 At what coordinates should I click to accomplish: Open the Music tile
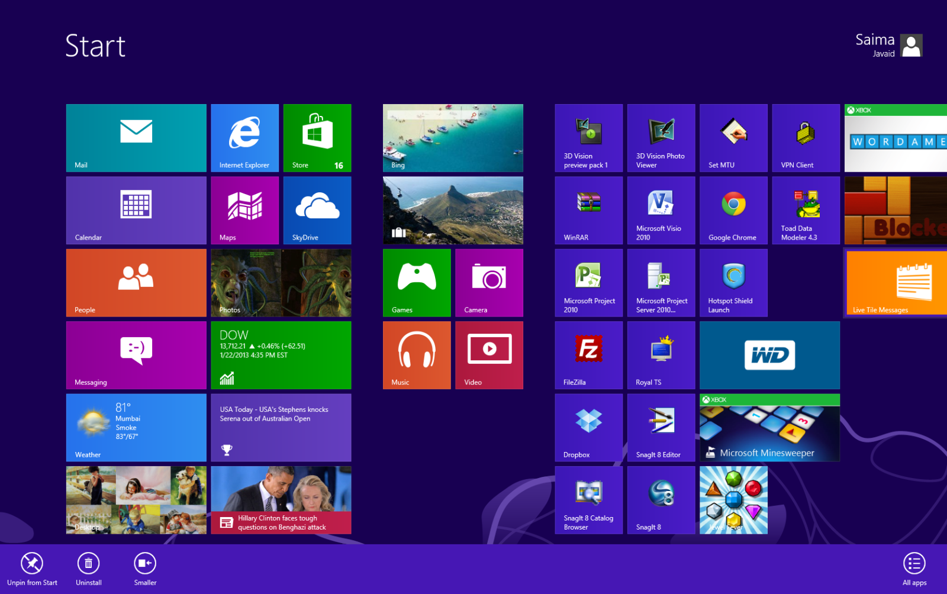click(x=417, y=355)
